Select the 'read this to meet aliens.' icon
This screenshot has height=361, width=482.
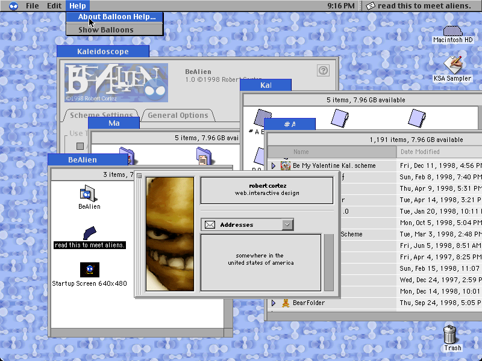coord(89,233)
